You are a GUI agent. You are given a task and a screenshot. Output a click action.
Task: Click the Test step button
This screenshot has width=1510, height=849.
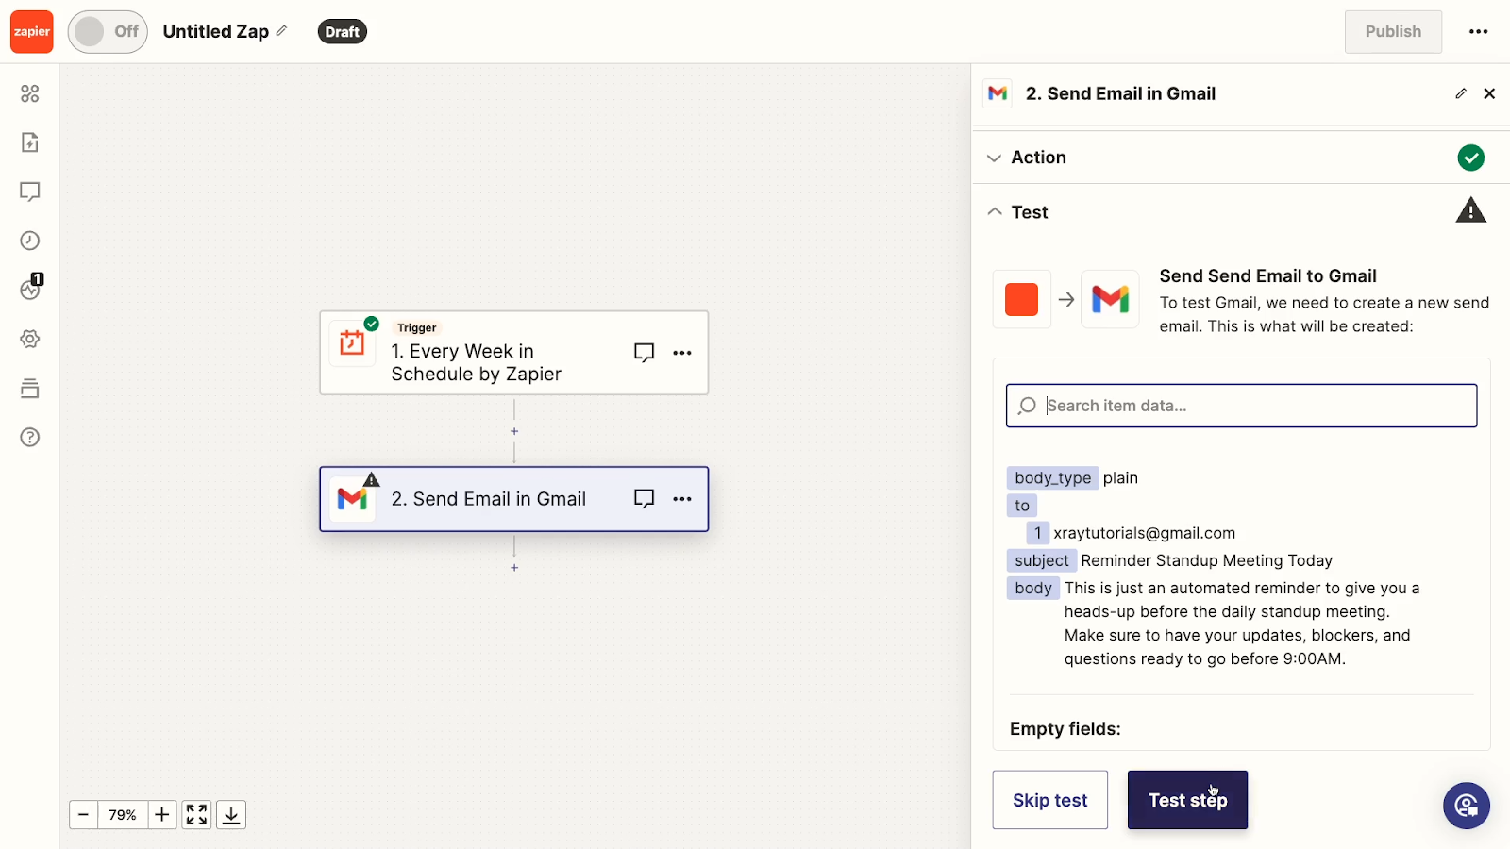coord(1187,800)
